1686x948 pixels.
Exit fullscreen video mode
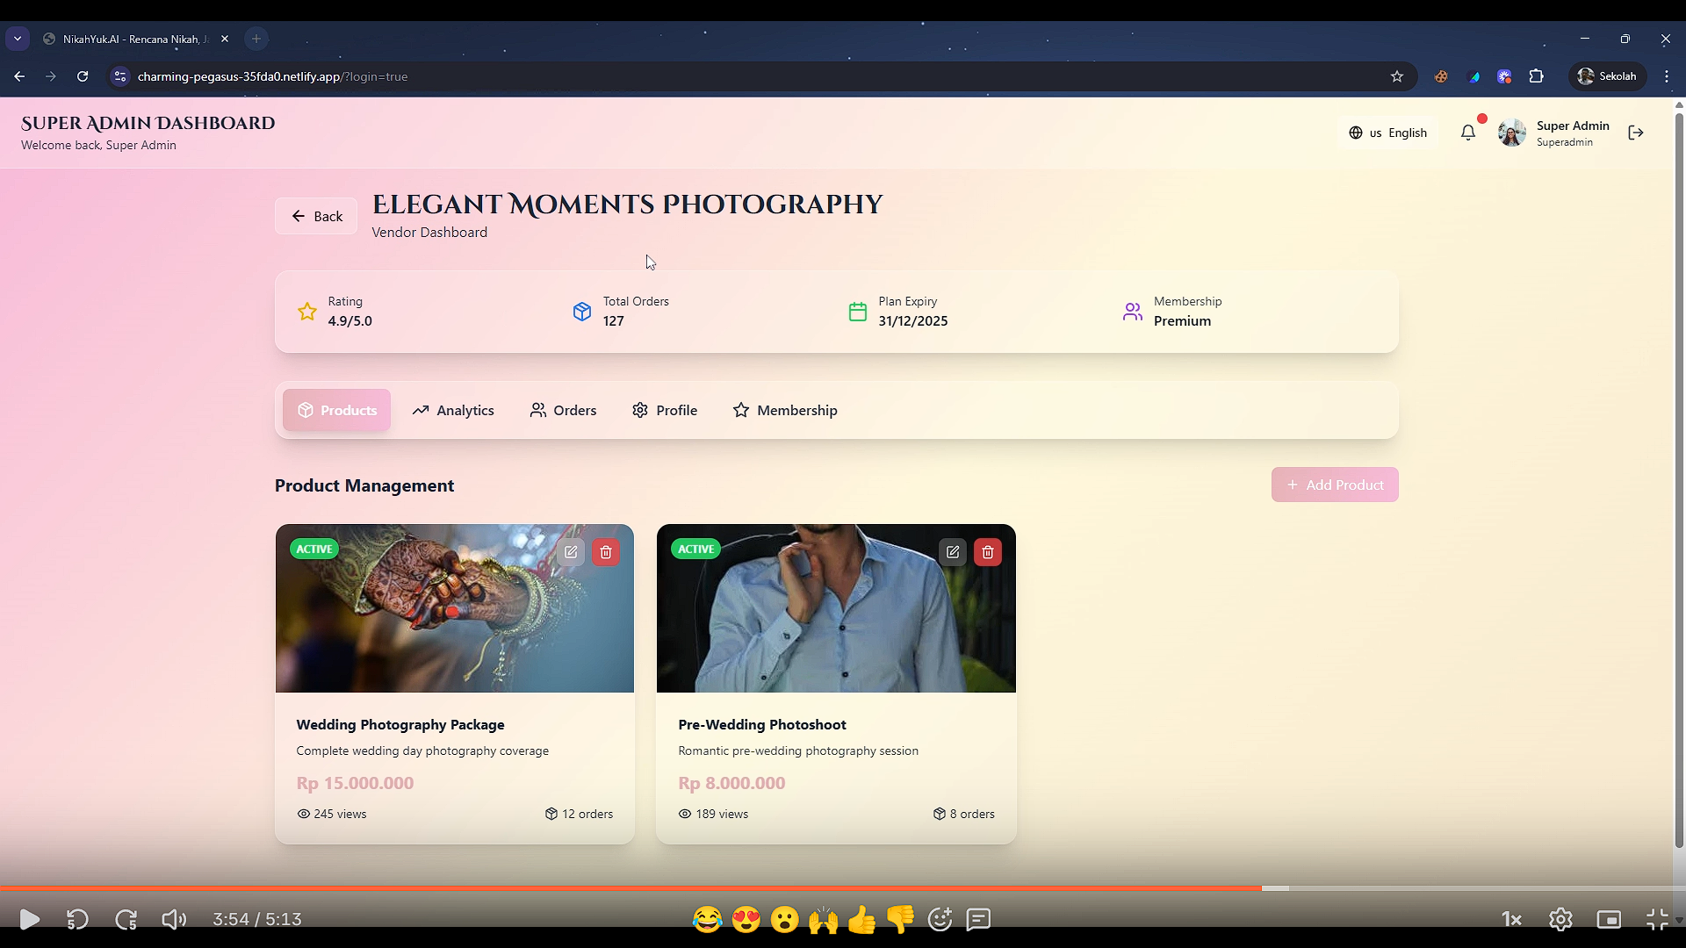click(1657, 919)
